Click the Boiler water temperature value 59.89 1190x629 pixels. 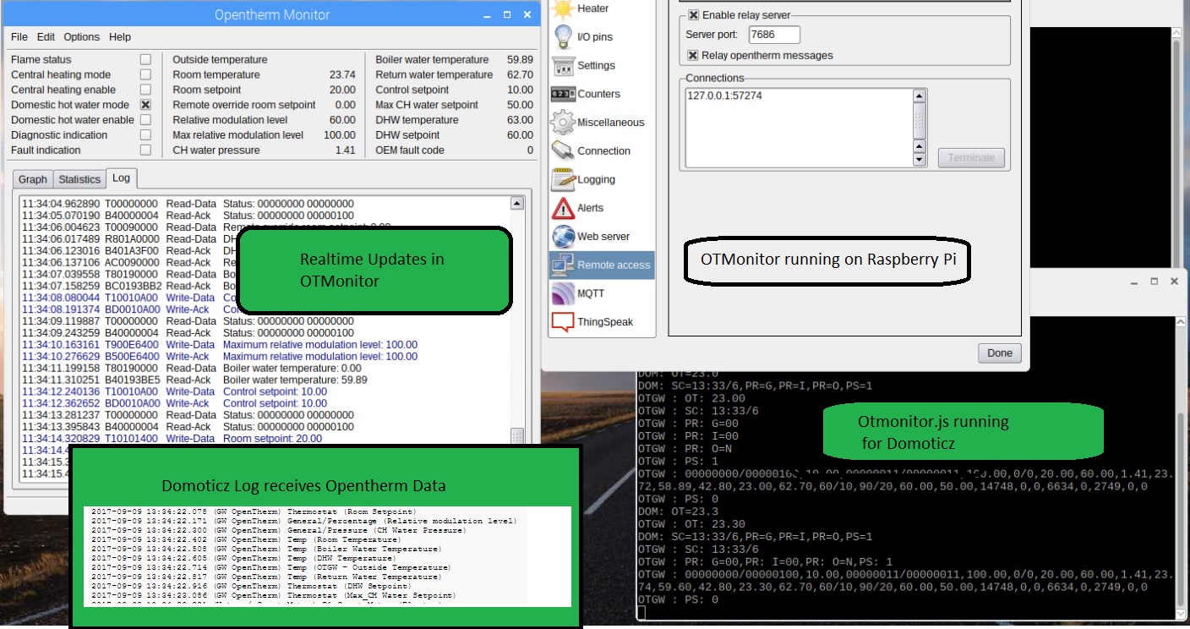(x=520, y=60)
